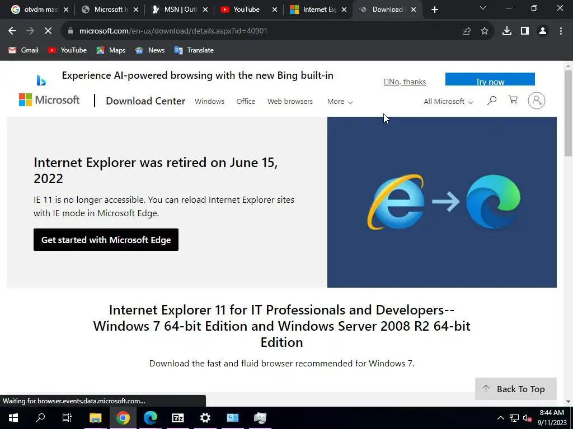Share this page via address bar icon

pos(467,31)
